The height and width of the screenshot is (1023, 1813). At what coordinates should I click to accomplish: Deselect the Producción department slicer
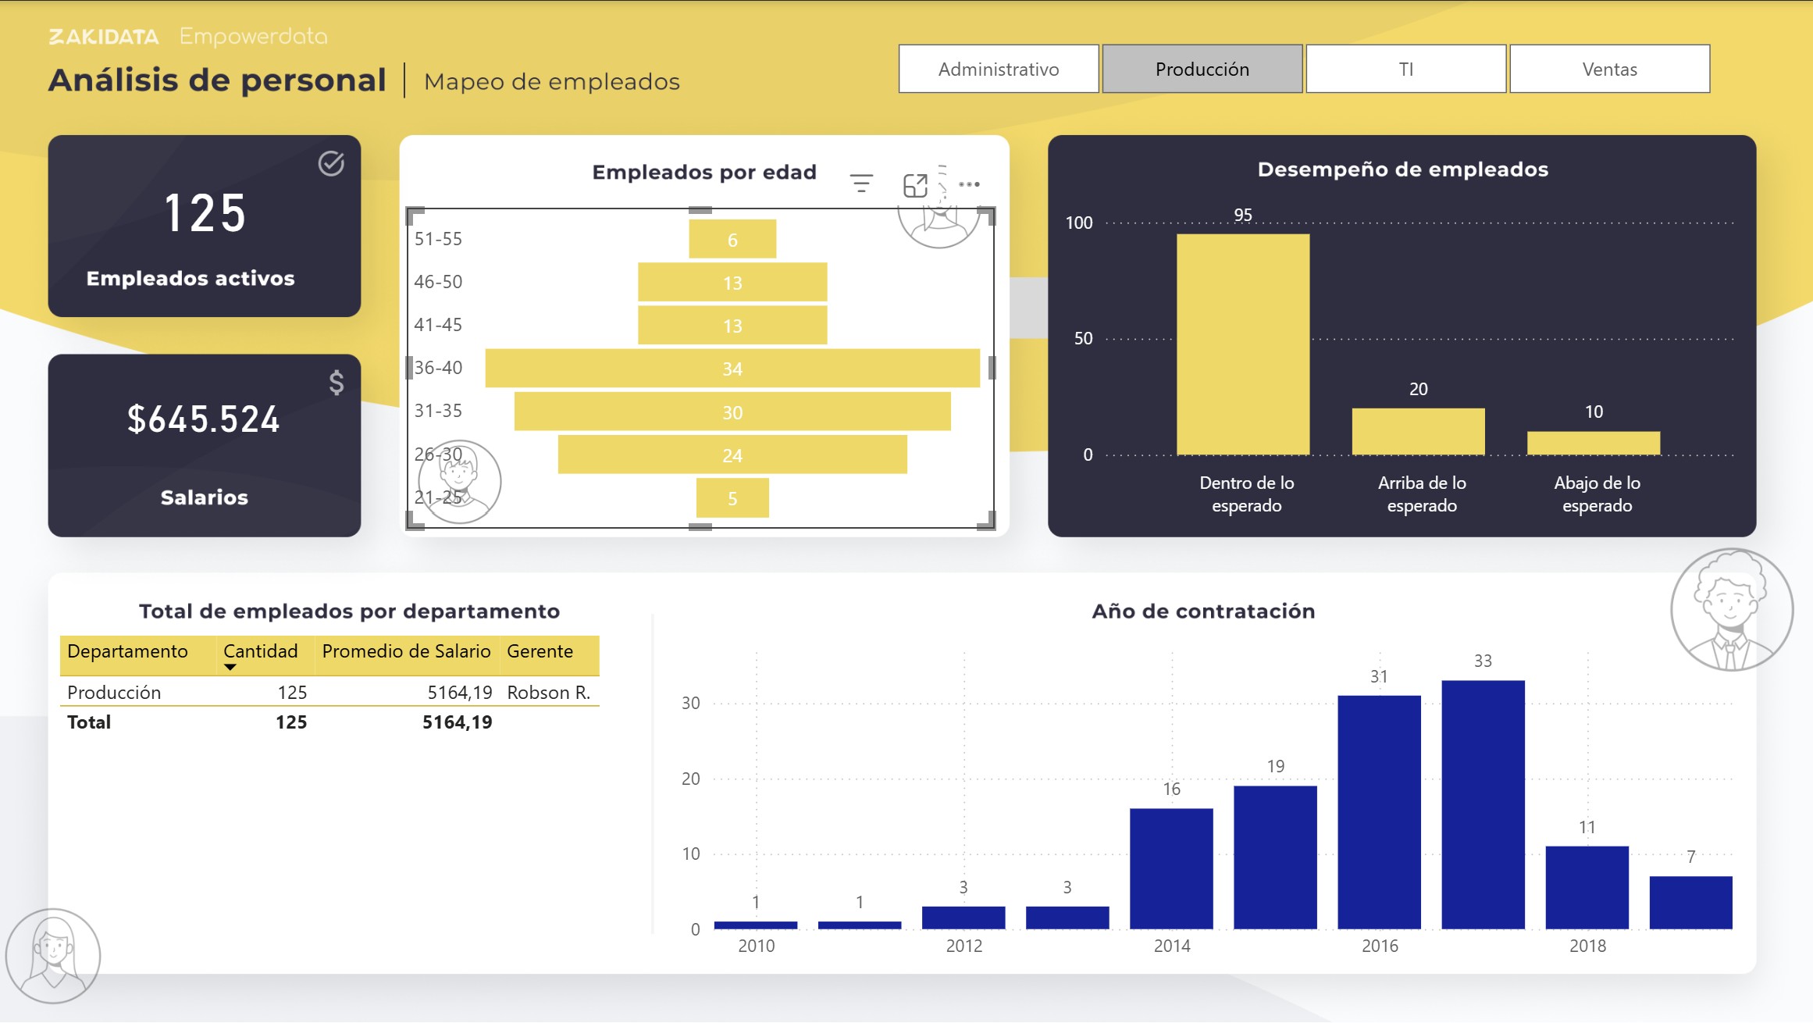tap(1202, 70)
